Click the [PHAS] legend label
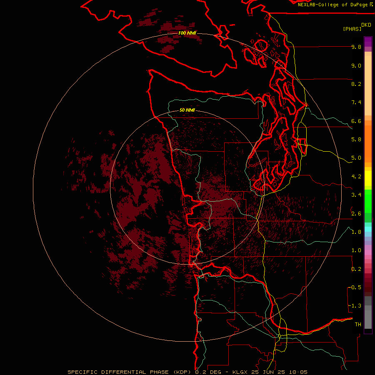Viewport: 375px width, 375px height. pos(352,29)
